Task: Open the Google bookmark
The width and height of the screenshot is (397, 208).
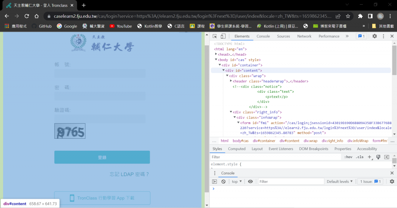Action: click(x=67, y=26)
